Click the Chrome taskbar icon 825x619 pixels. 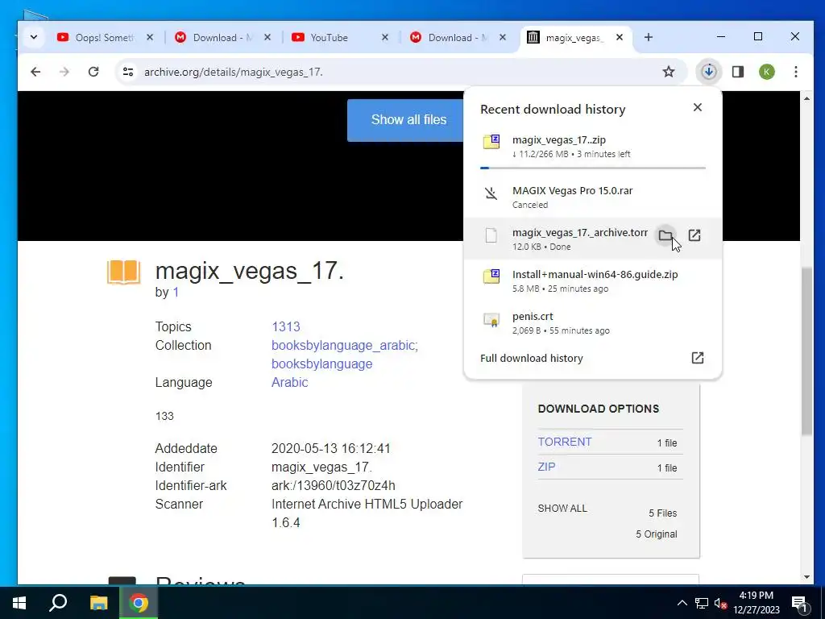139,603
